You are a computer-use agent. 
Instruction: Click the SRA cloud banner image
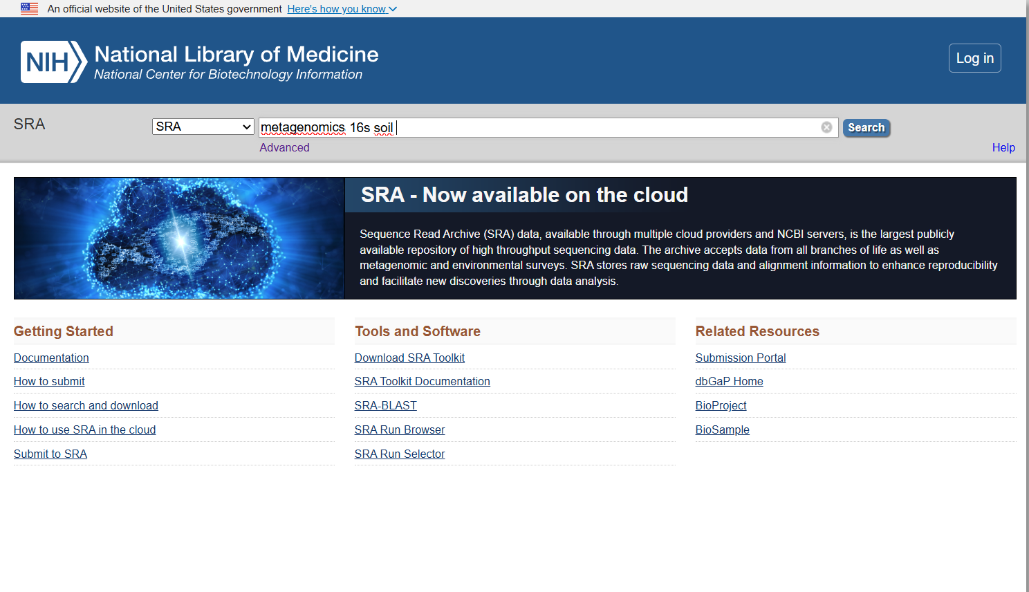[179, 238]
